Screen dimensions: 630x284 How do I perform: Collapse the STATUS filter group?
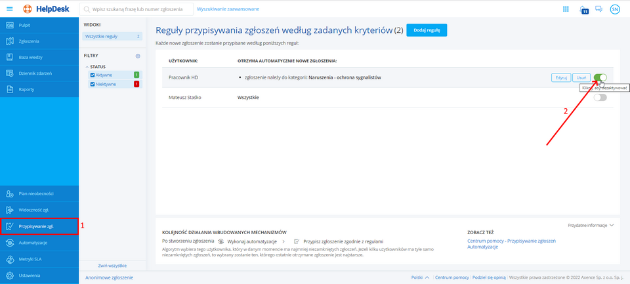(87, 67)
